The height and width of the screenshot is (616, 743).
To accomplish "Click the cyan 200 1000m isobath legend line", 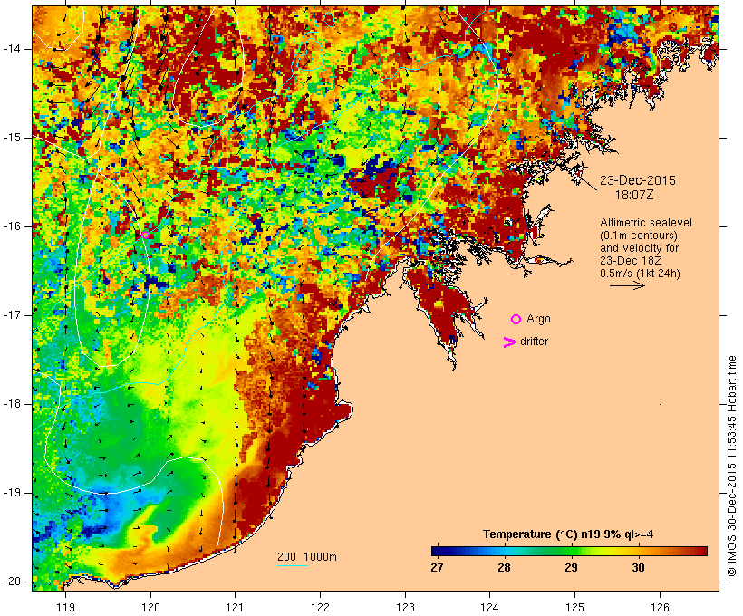I will click(x=293, y=565).
